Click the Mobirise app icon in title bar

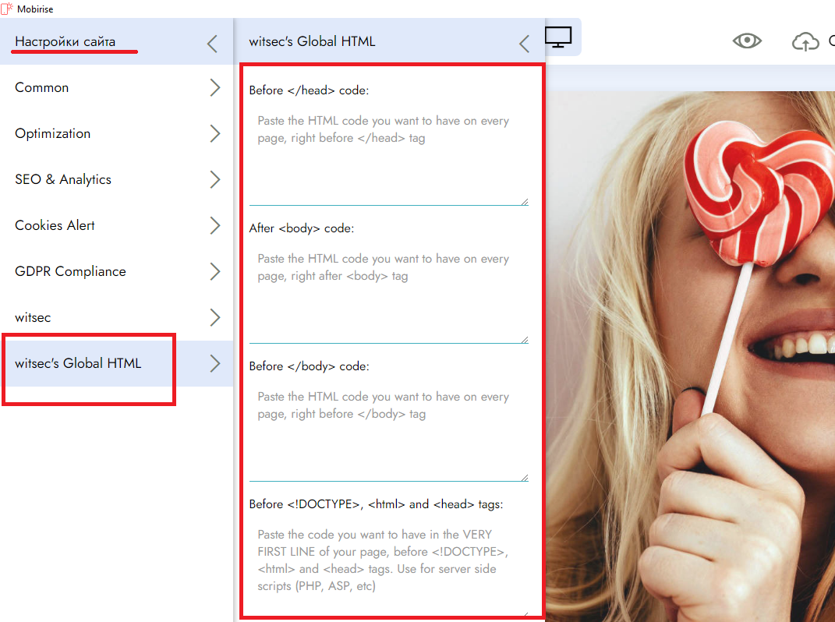point(7,9)
